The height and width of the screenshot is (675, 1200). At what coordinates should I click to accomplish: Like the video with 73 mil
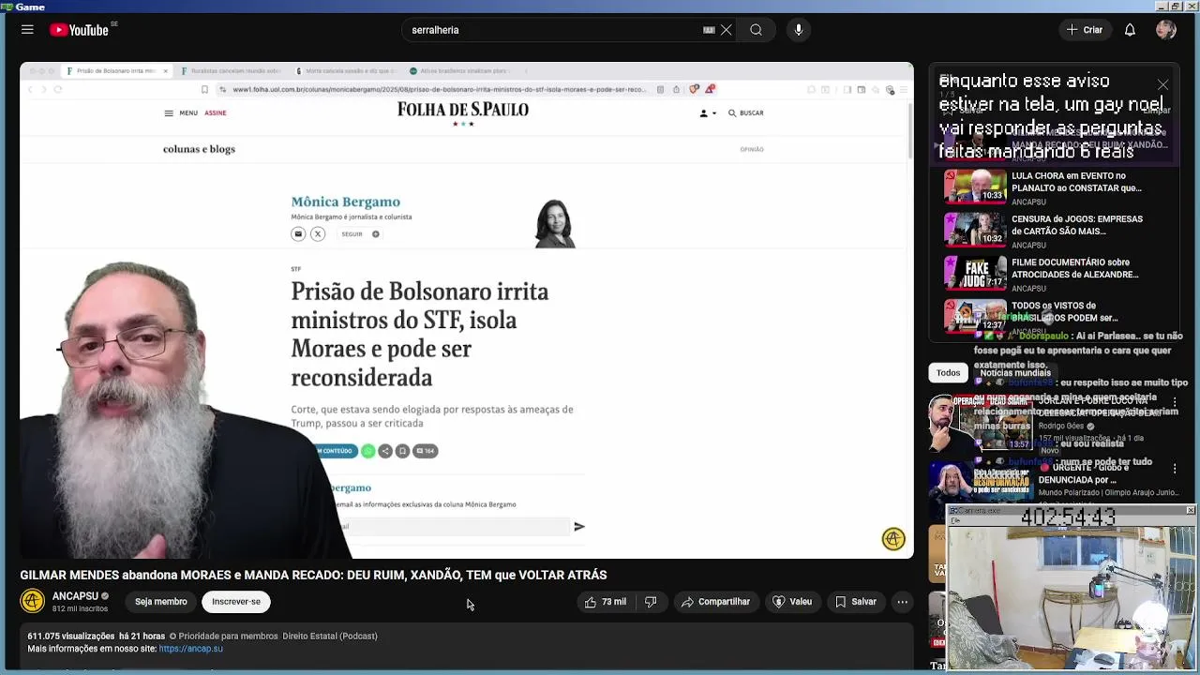(606, 602)
